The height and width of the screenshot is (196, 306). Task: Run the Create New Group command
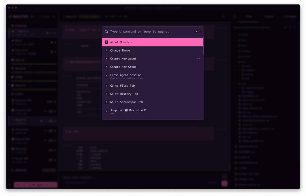coord(152,67)
